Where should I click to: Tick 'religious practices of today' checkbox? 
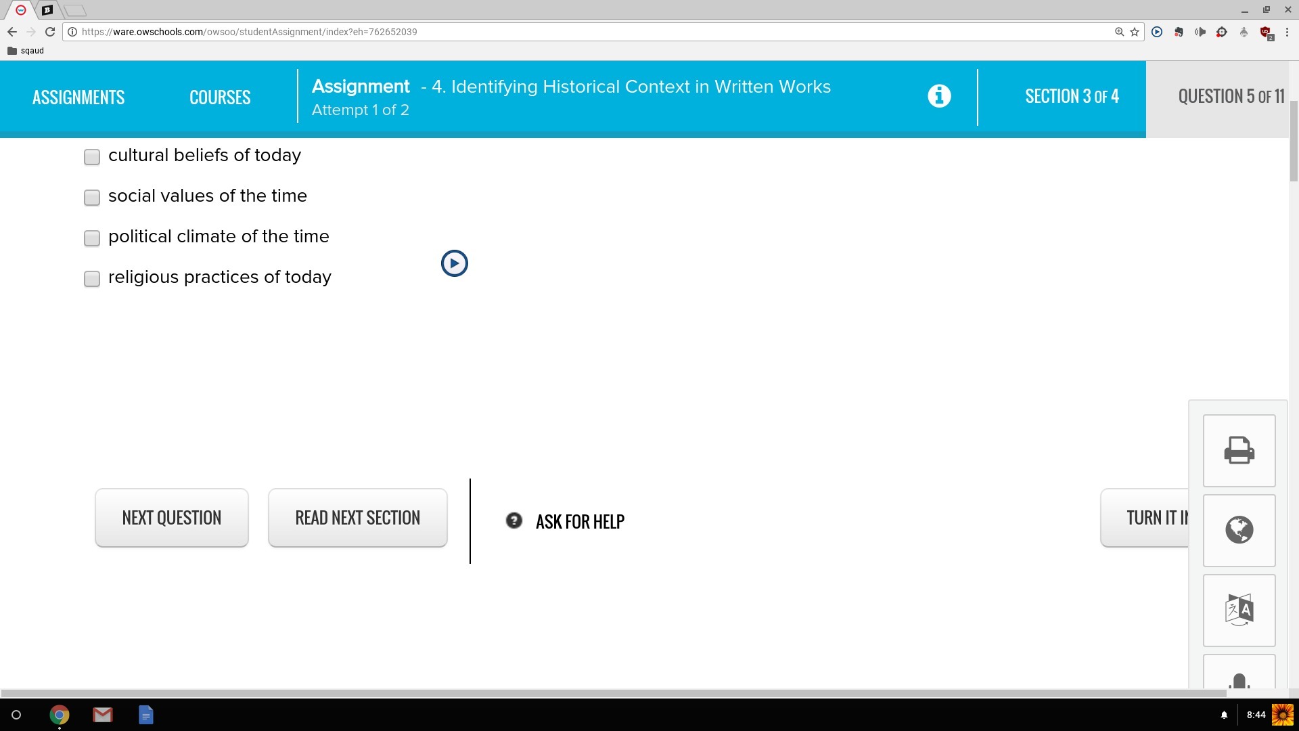click(92, 279)
